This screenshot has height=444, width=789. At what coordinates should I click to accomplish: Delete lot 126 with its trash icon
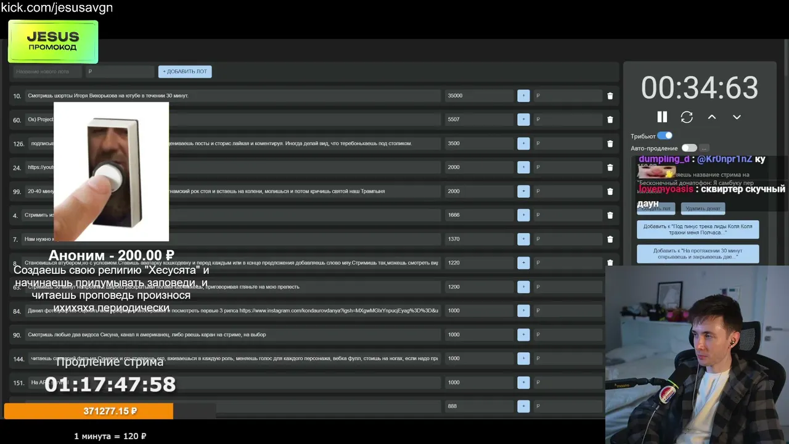pyautogui.click(x=610, y=143)
